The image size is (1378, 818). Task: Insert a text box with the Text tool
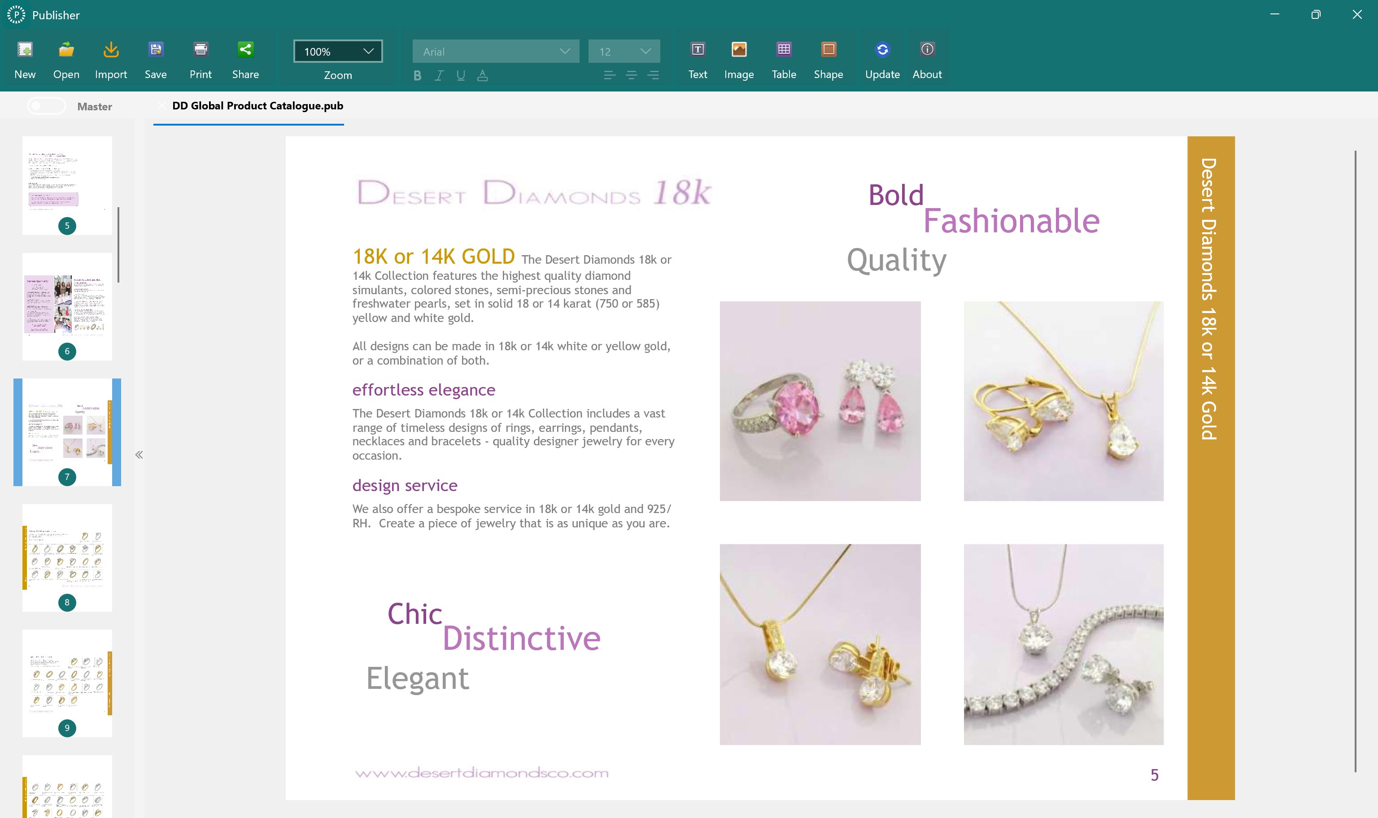point(697,58)
